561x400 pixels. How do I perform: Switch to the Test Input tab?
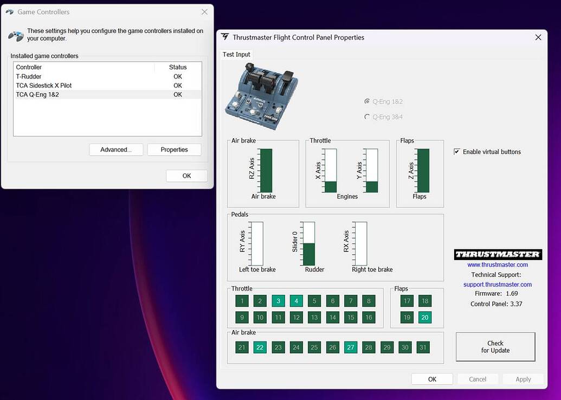click(236, 54)
